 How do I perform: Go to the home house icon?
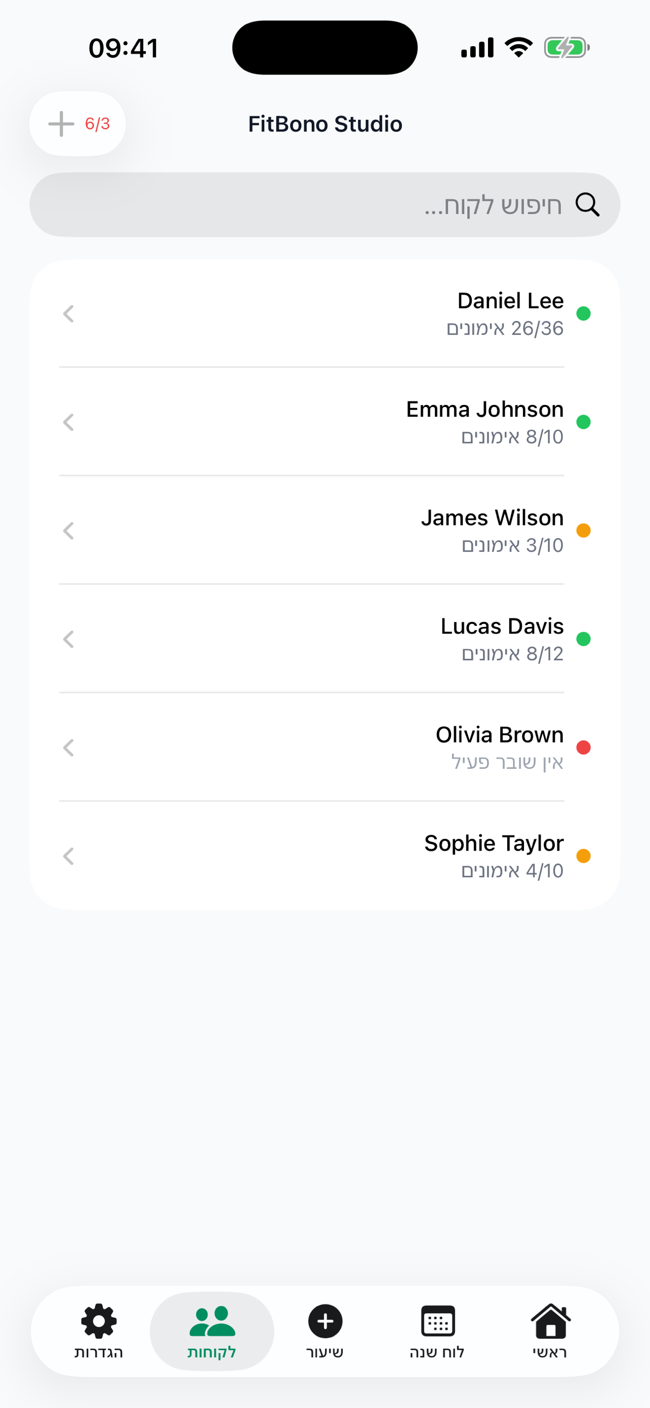[550, 1321]
